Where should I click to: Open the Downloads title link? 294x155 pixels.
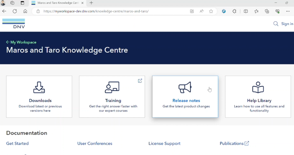point(40,100)
